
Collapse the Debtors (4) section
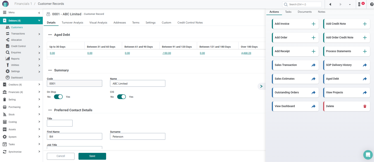[39, 21]
